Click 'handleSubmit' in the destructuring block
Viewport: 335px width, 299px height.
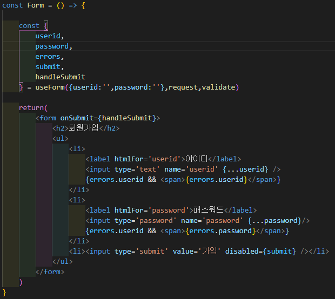click(61, 77)
